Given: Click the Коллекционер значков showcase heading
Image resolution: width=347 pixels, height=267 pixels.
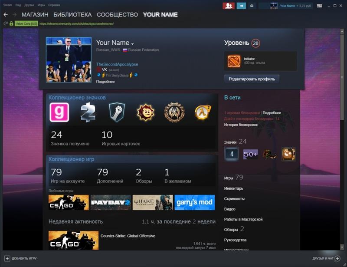Looking at the screenshot, I should coord(77,98).
